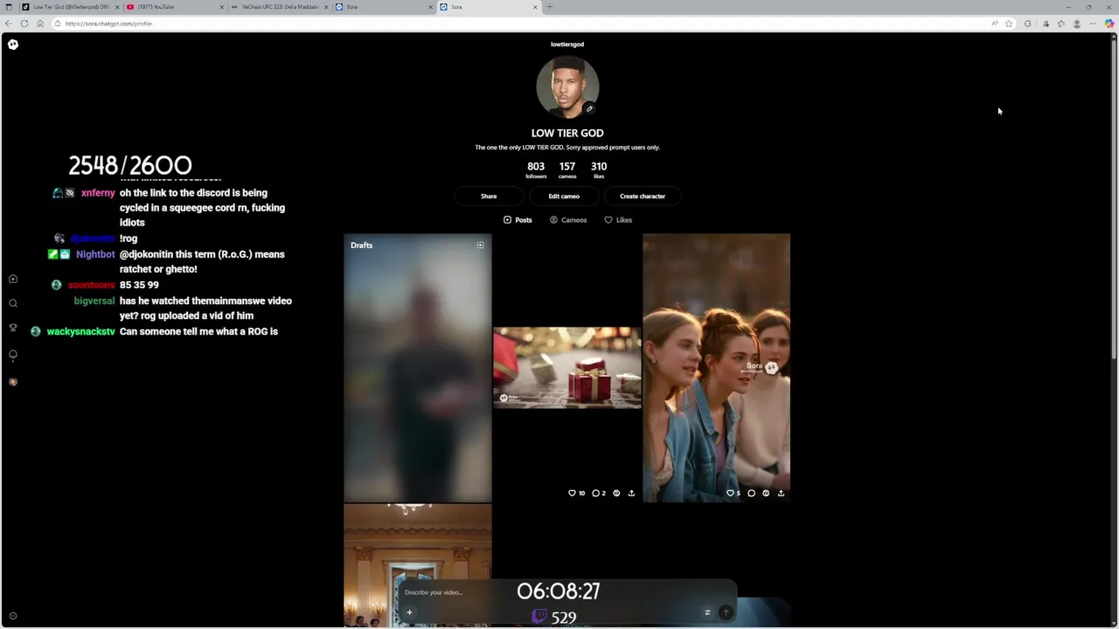The width and height of the screenshot is (1119, 629).
Task: Click the 803 followers count
Action: (536, 169)
